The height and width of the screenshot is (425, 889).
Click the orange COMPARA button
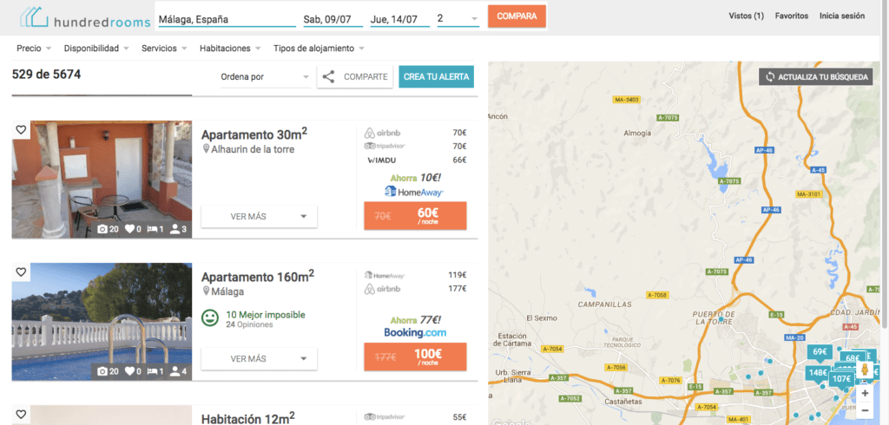coord(517,16)
